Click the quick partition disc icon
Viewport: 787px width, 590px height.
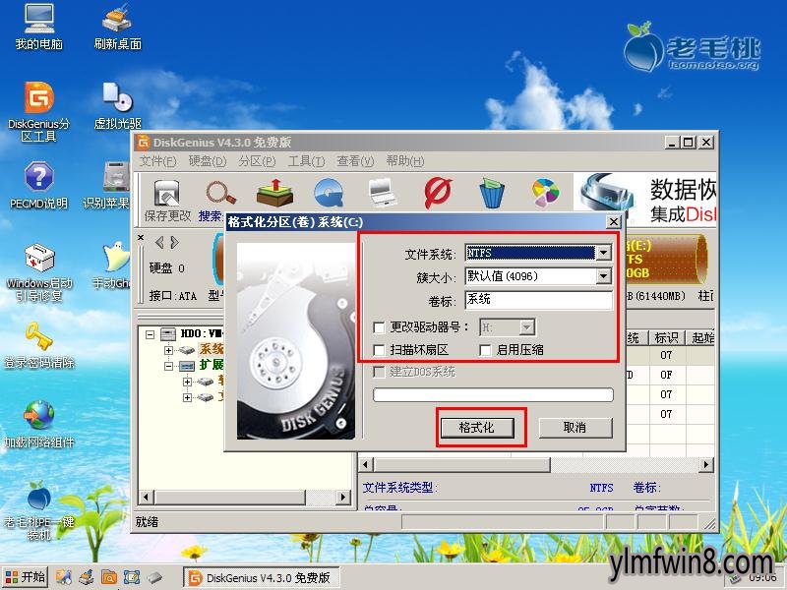tap(329, 193)
